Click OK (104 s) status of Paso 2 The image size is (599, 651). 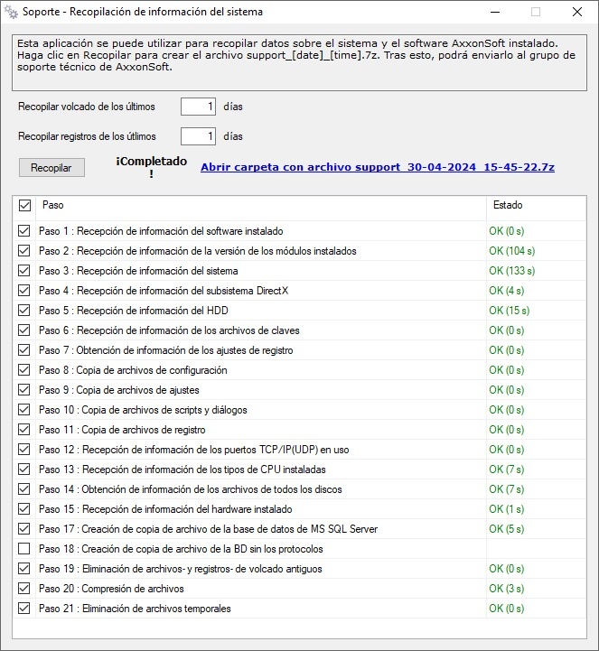(512, 251)
